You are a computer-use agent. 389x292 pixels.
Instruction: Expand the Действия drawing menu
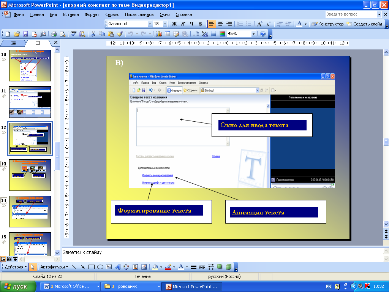pos(16,267)
